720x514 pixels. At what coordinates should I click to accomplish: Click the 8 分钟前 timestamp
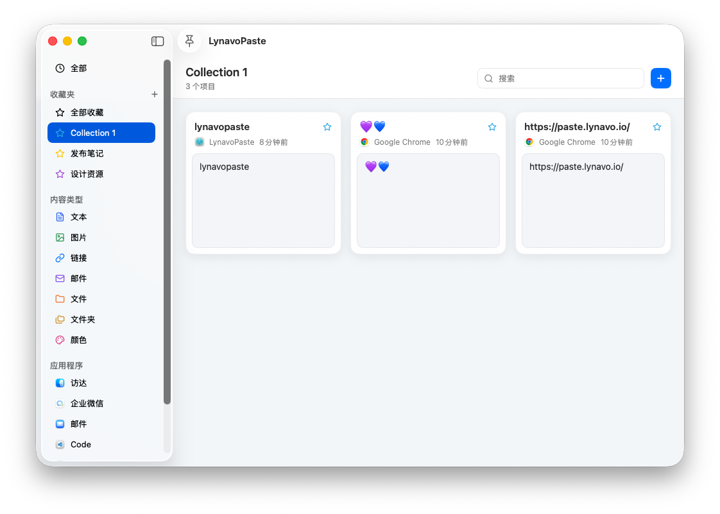(273, 142)
